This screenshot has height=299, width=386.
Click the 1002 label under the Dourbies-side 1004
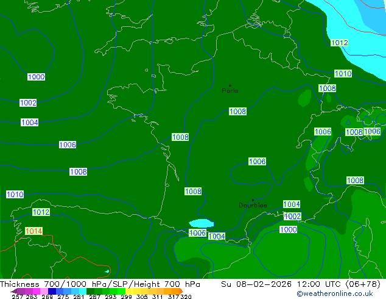[292, 217]
